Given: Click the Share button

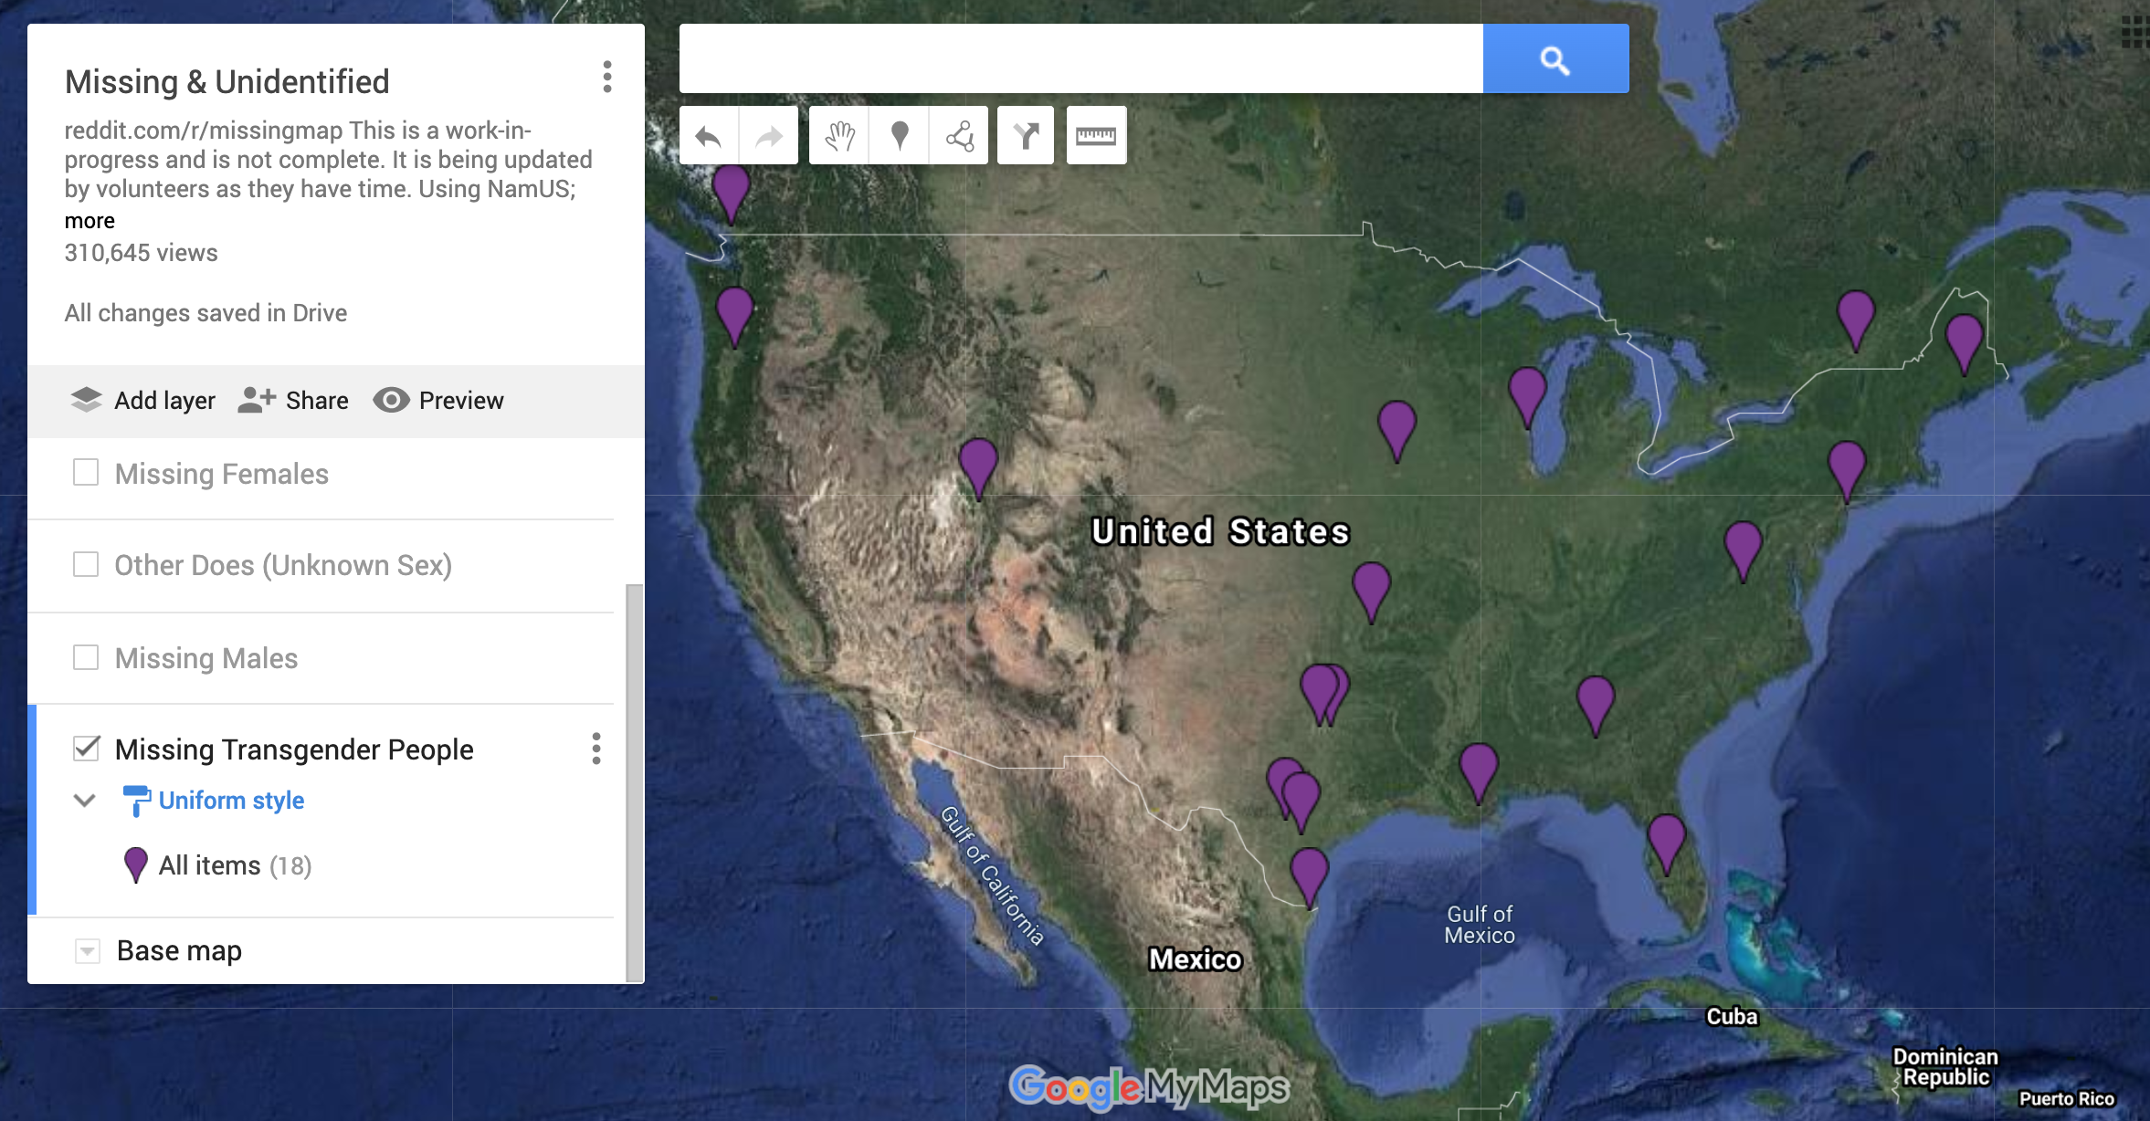Looking at the screenshot, I should tap(293, 400).
